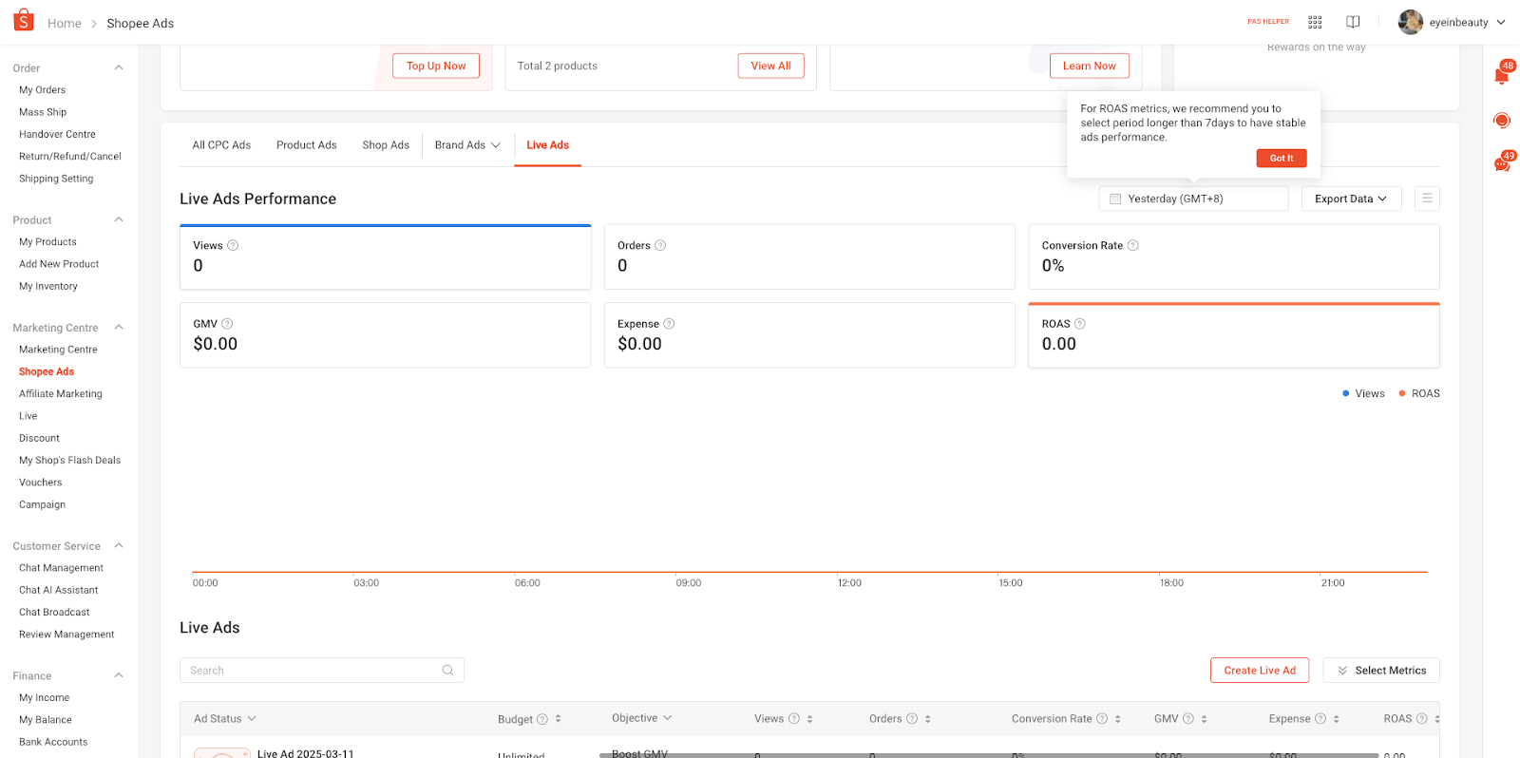Screen dimensions: 1520x758
Task: Click the View All button
Action: pyautogui.click(x=770, y=66)
